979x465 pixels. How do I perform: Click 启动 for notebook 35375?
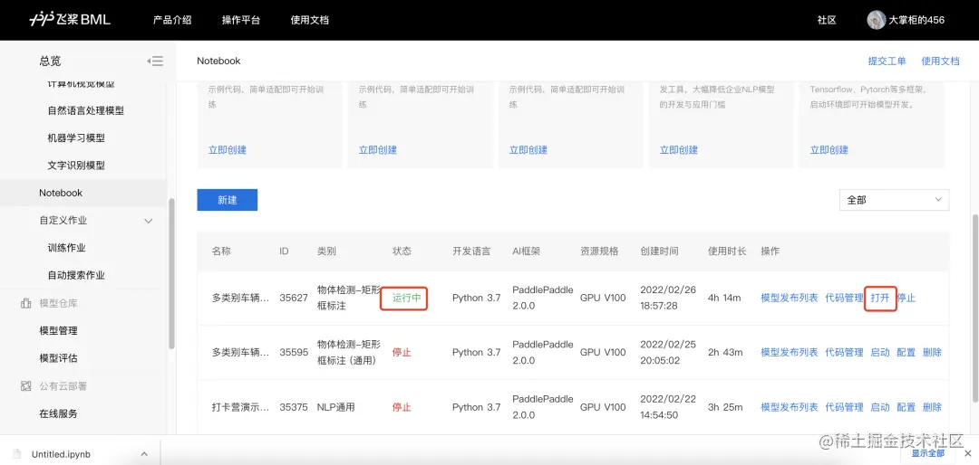point(880,408)
